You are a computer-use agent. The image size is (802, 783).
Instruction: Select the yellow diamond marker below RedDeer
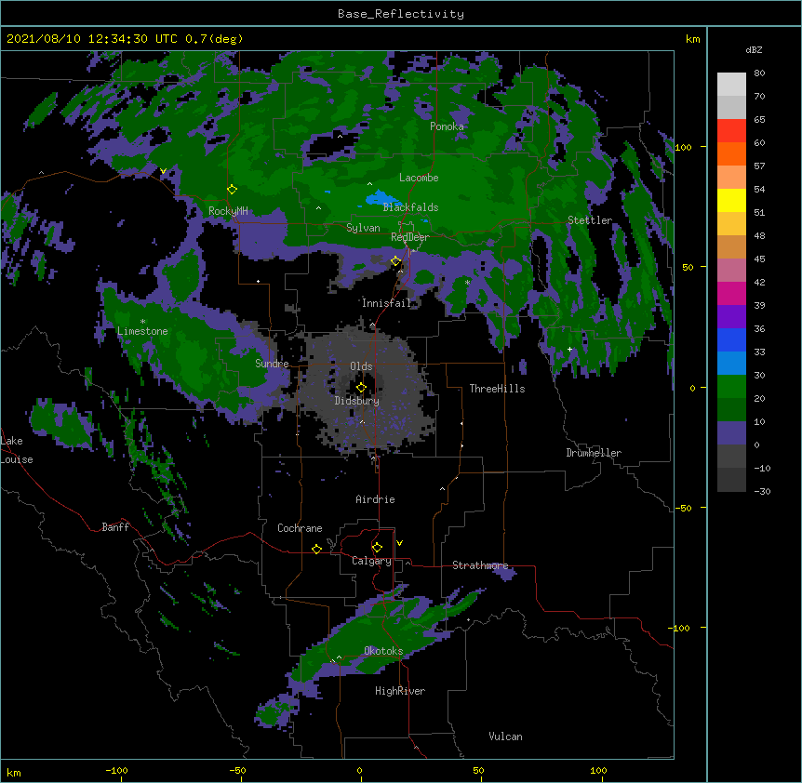[x=395, y=261]
